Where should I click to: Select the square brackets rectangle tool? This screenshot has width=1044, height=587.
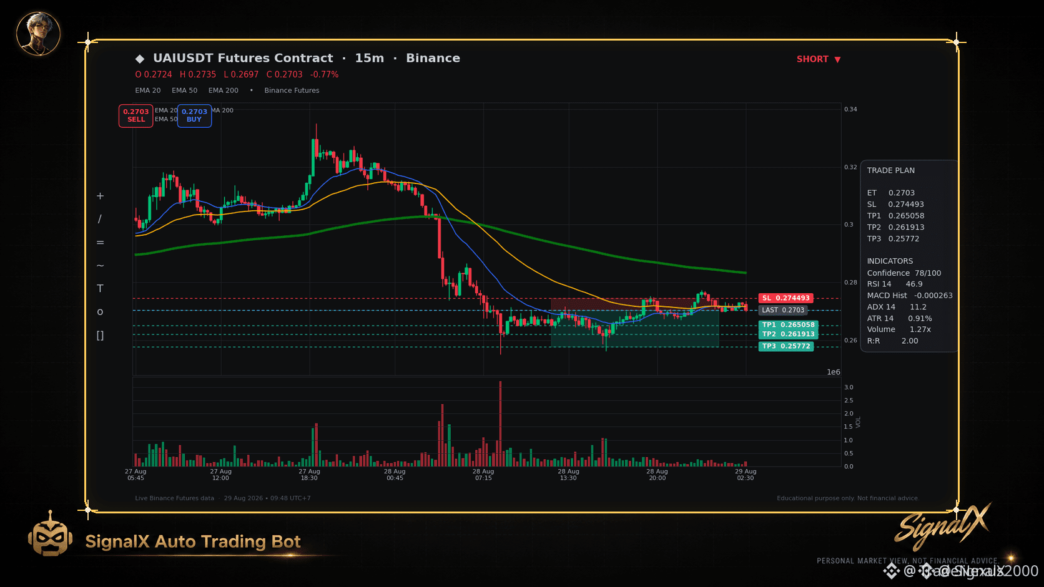click(x=100, y=336)
